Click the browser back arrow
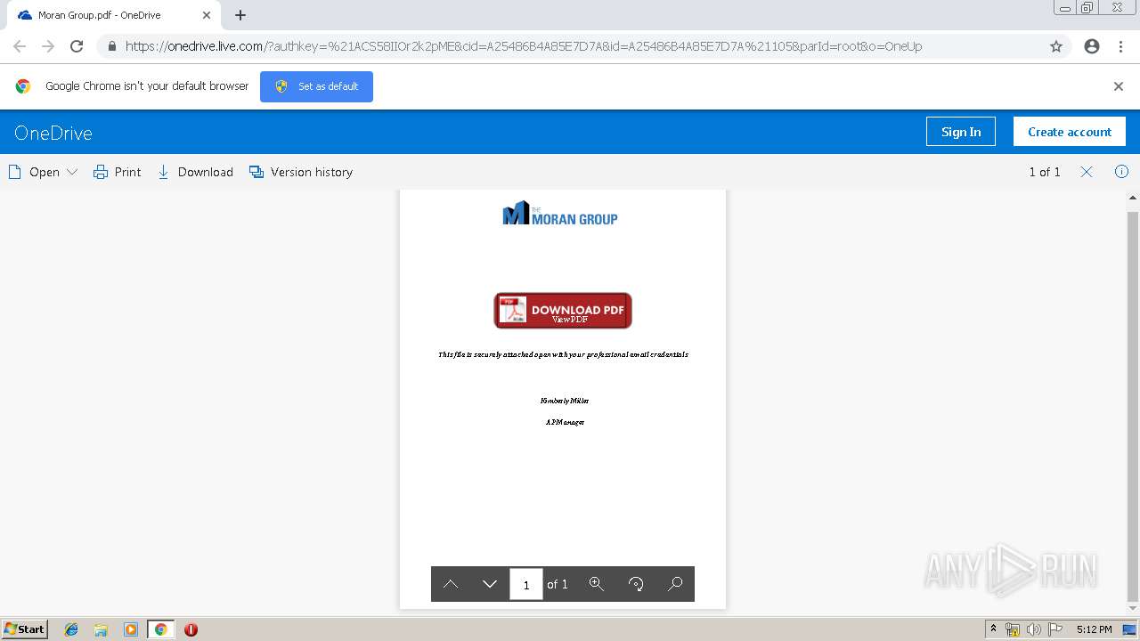This screenshot has height=641, width=1140. pyautogui.click(x=20, y=46)
